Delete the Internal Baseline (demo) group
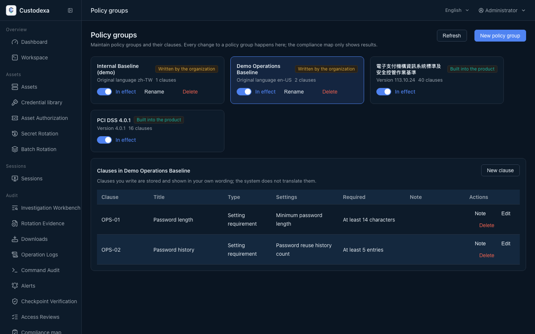Image resolution: width=535 pixels, height=334 pixels. click(x=190, y=92)
